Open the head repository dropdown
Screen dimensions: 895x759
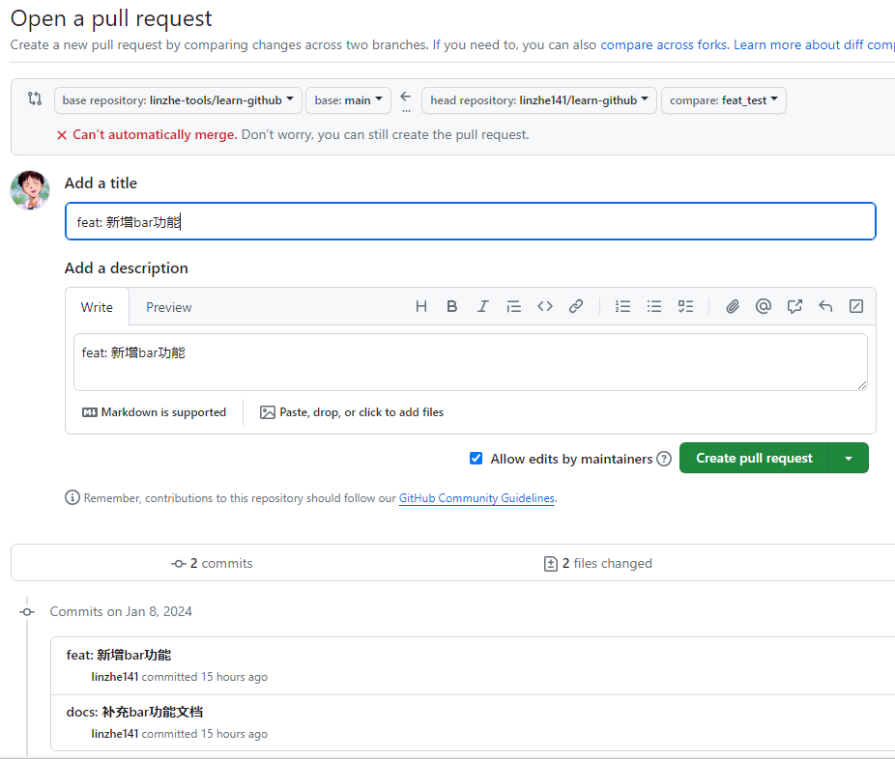(539, 100)
